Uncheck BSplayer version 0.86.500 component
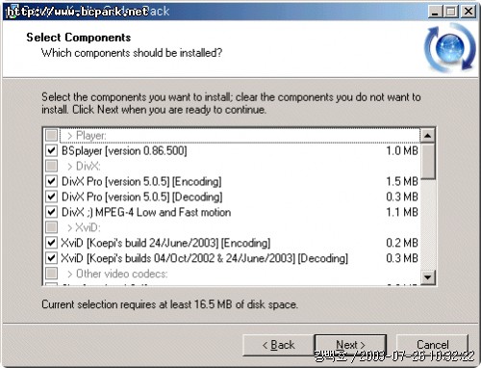This screenshot has height=368, width=481. pos(51,150)
